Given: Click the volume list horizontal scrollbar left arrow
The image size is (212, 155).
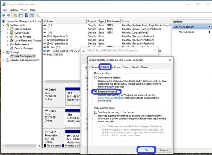Looking at the screenshot, I should pos(45,82).
